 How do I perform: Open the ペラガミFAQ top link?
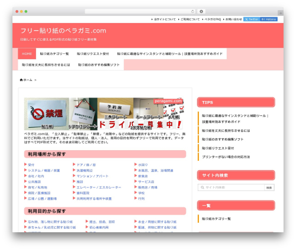(213, 20)
